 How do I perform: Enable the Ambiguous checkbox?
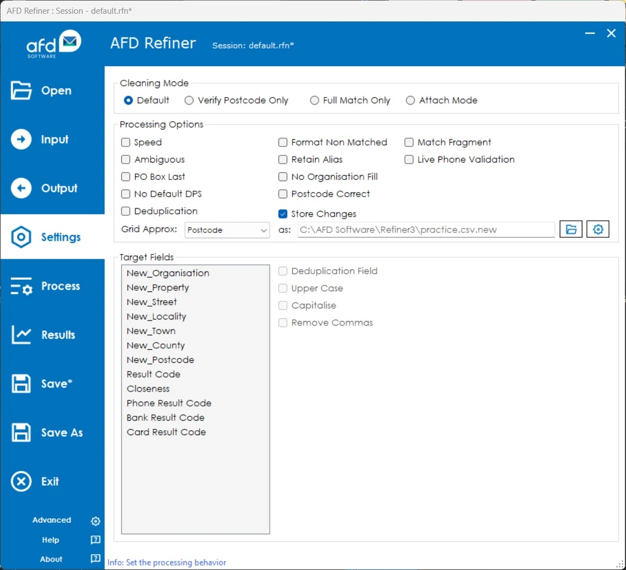pyautogui.click(x=126, y=160)
